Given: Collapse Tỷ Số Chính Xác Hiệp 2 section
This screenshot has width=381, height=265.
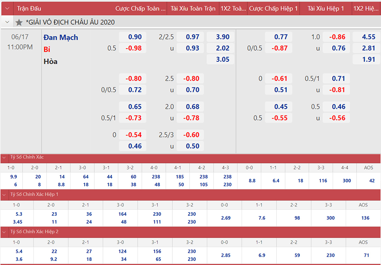Looking at the screenshot, I should pos(4,232).
